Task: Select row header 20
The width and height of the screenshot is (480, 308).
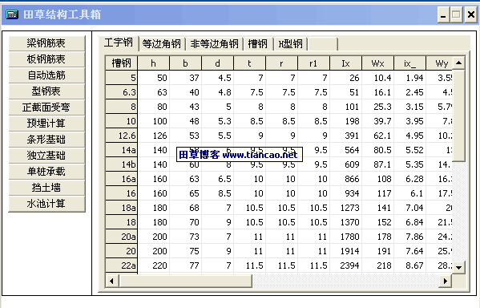Action: click(x=122, y=251)
